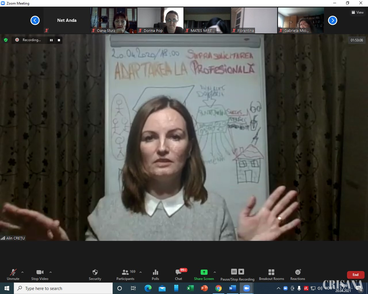
Task: Open Breakout Rooms
Action: coord(271,274)
